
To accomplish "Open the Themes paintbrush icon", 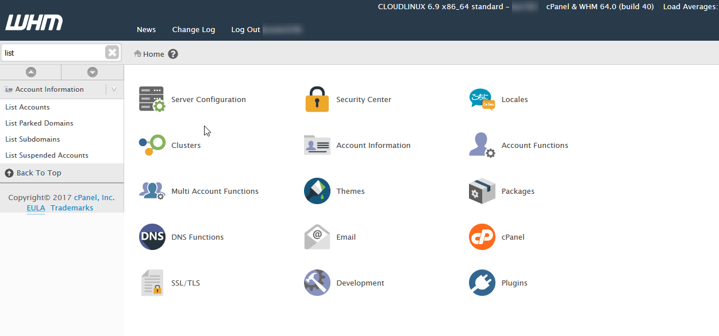I will 317,191.
